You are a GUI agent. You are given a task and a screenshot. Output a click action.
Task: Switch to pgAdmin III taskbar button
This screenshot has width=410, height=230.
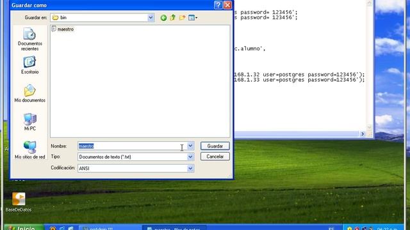pos(110,228)
